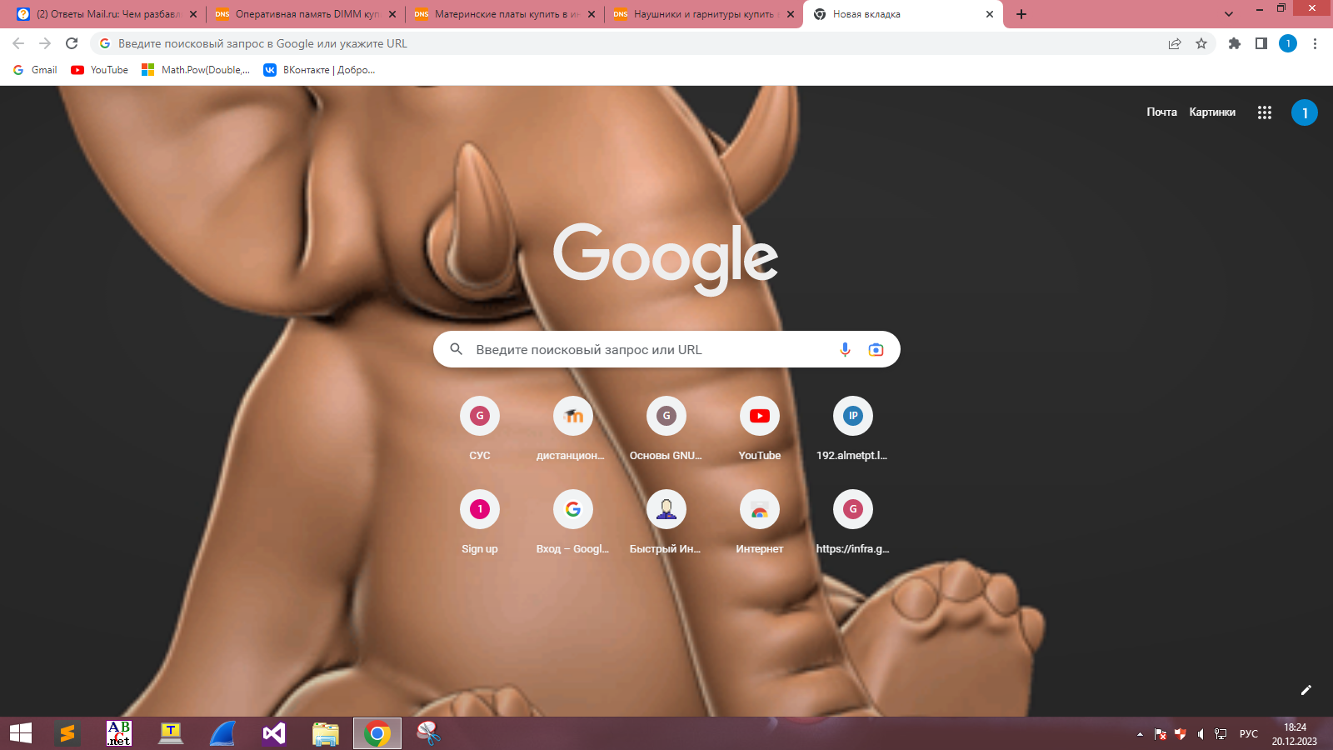
Task: Open Wireshark from taskbar
Action: (222, 733)
